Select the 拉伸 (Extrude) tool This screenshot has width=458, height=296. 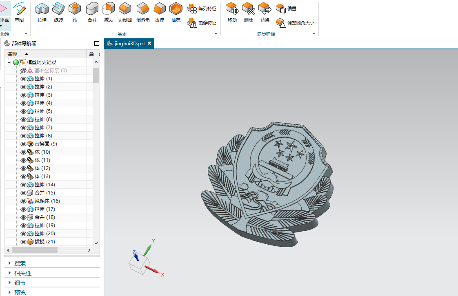coord(42,13)
